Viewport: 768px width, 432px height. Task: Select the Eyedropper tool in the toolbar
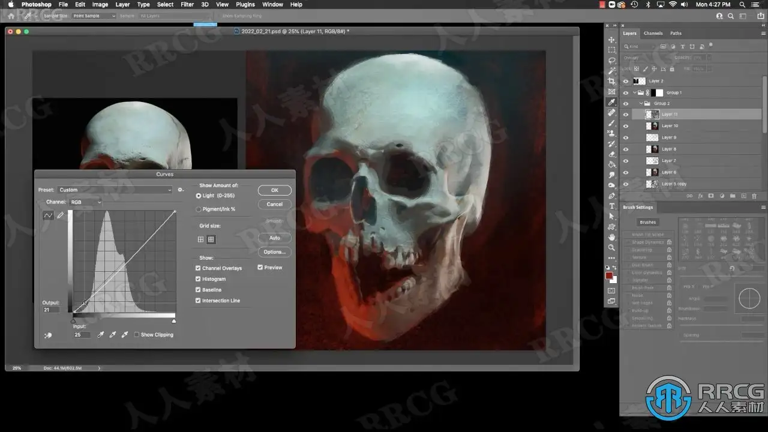tap(611, 102)
